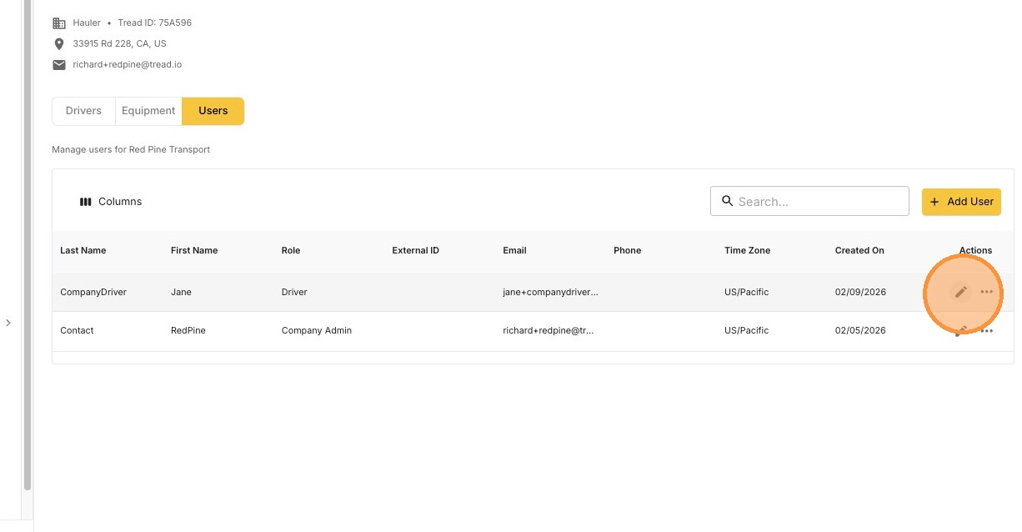Click the left panel vertical scrollbar
Screen dimensions: 1022x532
(x=28, y=244)
